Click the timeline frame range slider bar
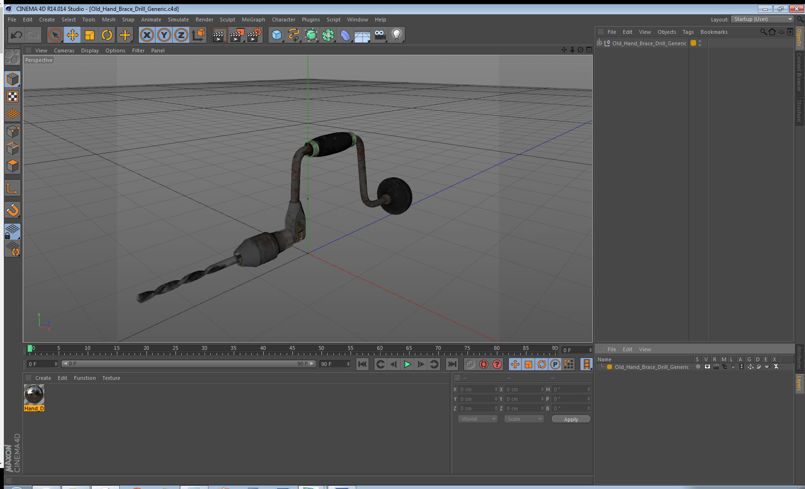The height and width of the screenshot is (489, 805). pyautogui.click(x=189, y=364)
